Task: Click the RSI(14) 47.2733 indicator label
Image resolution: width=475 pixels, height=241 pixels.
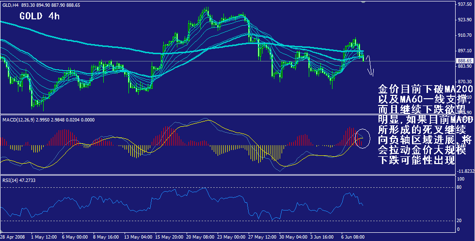Action: click(x=20, y=180)
